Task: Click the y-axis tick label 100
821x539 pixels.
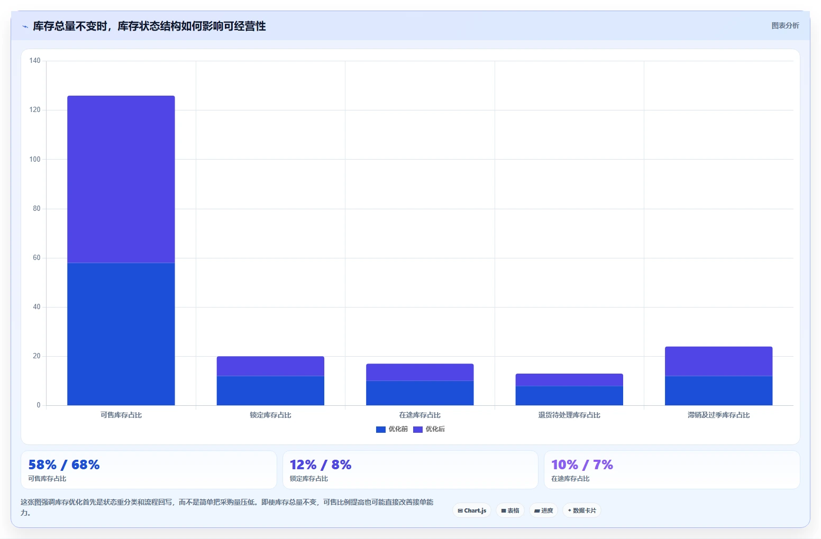Action: [35, 159]
